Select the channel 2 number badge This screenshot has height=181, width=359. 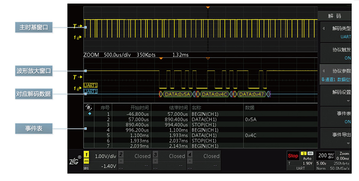[x=121, y=154]
